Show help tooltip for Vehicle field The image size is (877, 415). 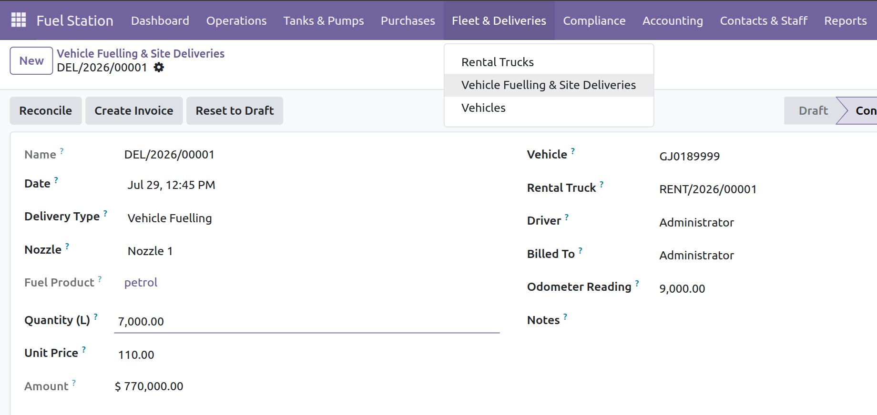point(573,151)
